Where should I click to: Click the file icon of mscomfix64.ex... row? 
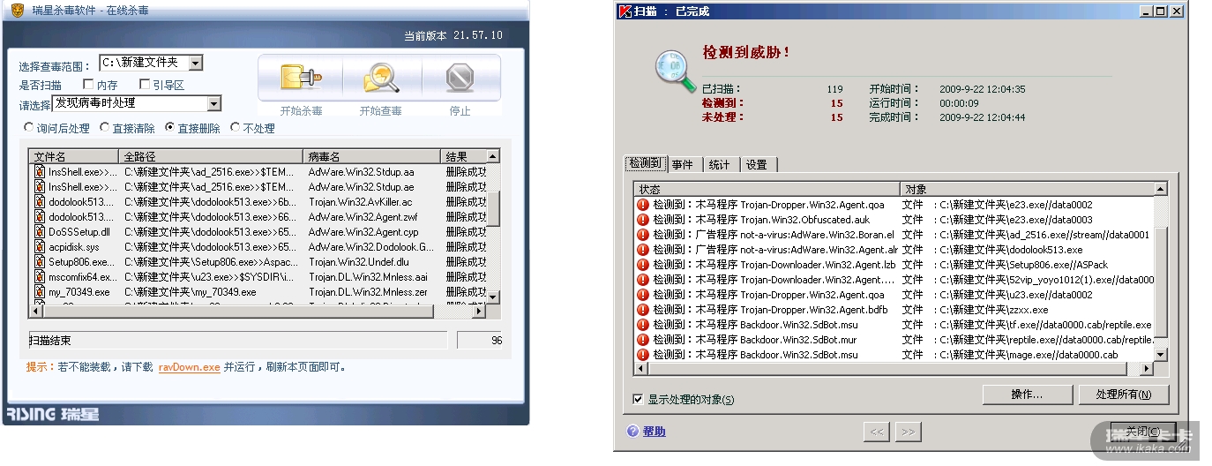(40, 277)
